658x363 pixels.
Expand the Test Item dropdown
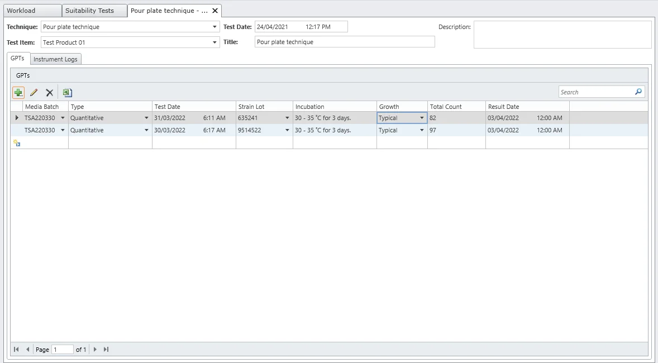click(x=215, y=42)
